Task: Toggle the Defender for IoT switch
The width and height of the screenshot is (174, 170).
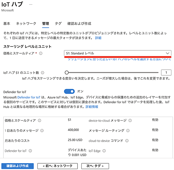Action: (69, 91)
